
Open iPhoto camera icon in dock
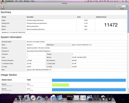(90, 98)
